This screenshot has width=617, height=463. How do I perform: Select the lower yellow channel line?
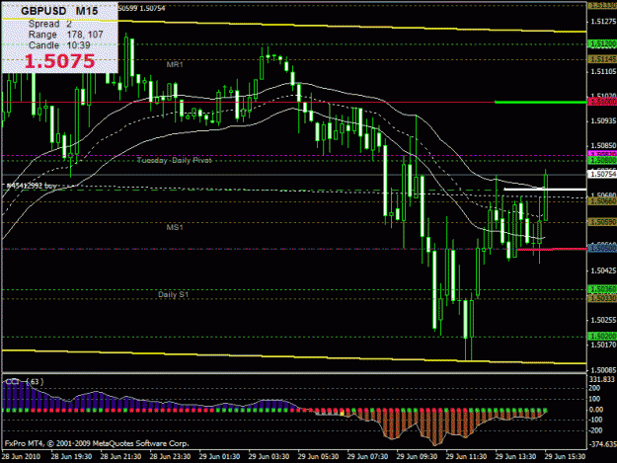coord(294,356)
